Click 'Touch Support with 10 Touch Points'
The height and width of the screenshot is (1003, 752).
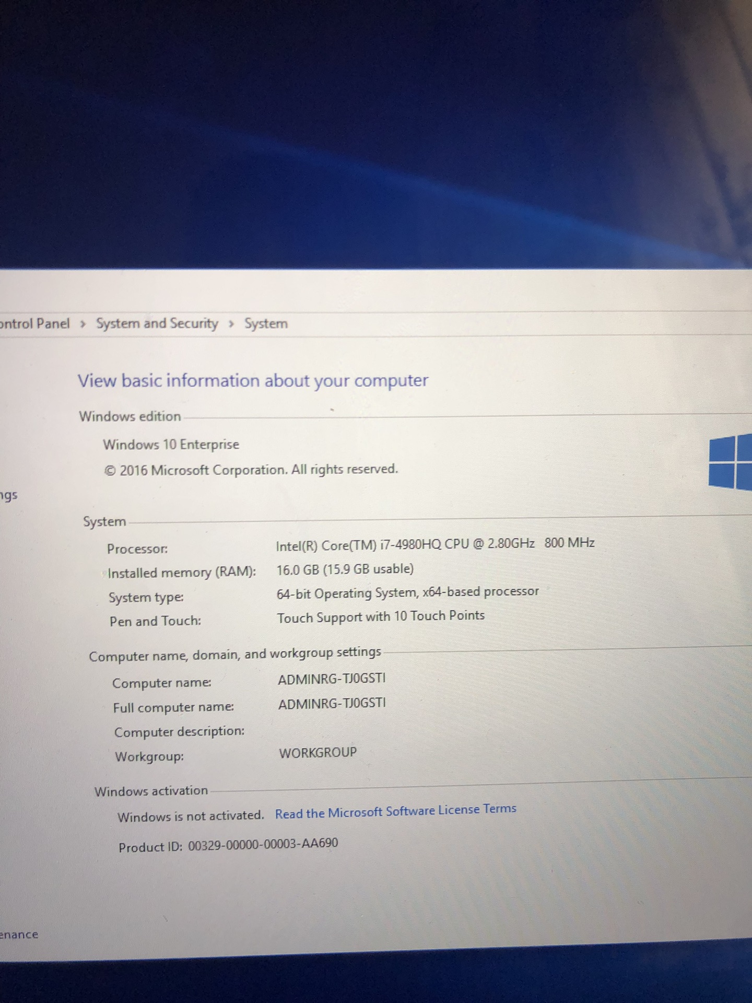pos(381,617)
